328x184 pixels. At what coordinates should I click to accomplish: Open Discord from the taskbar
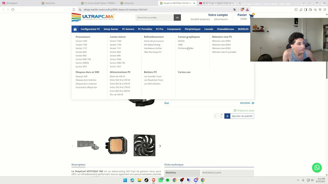pyautogui.click(x=196, y=180)
